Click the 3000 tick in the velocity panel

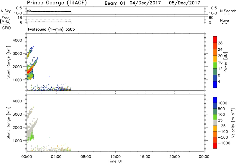[17, 114]
